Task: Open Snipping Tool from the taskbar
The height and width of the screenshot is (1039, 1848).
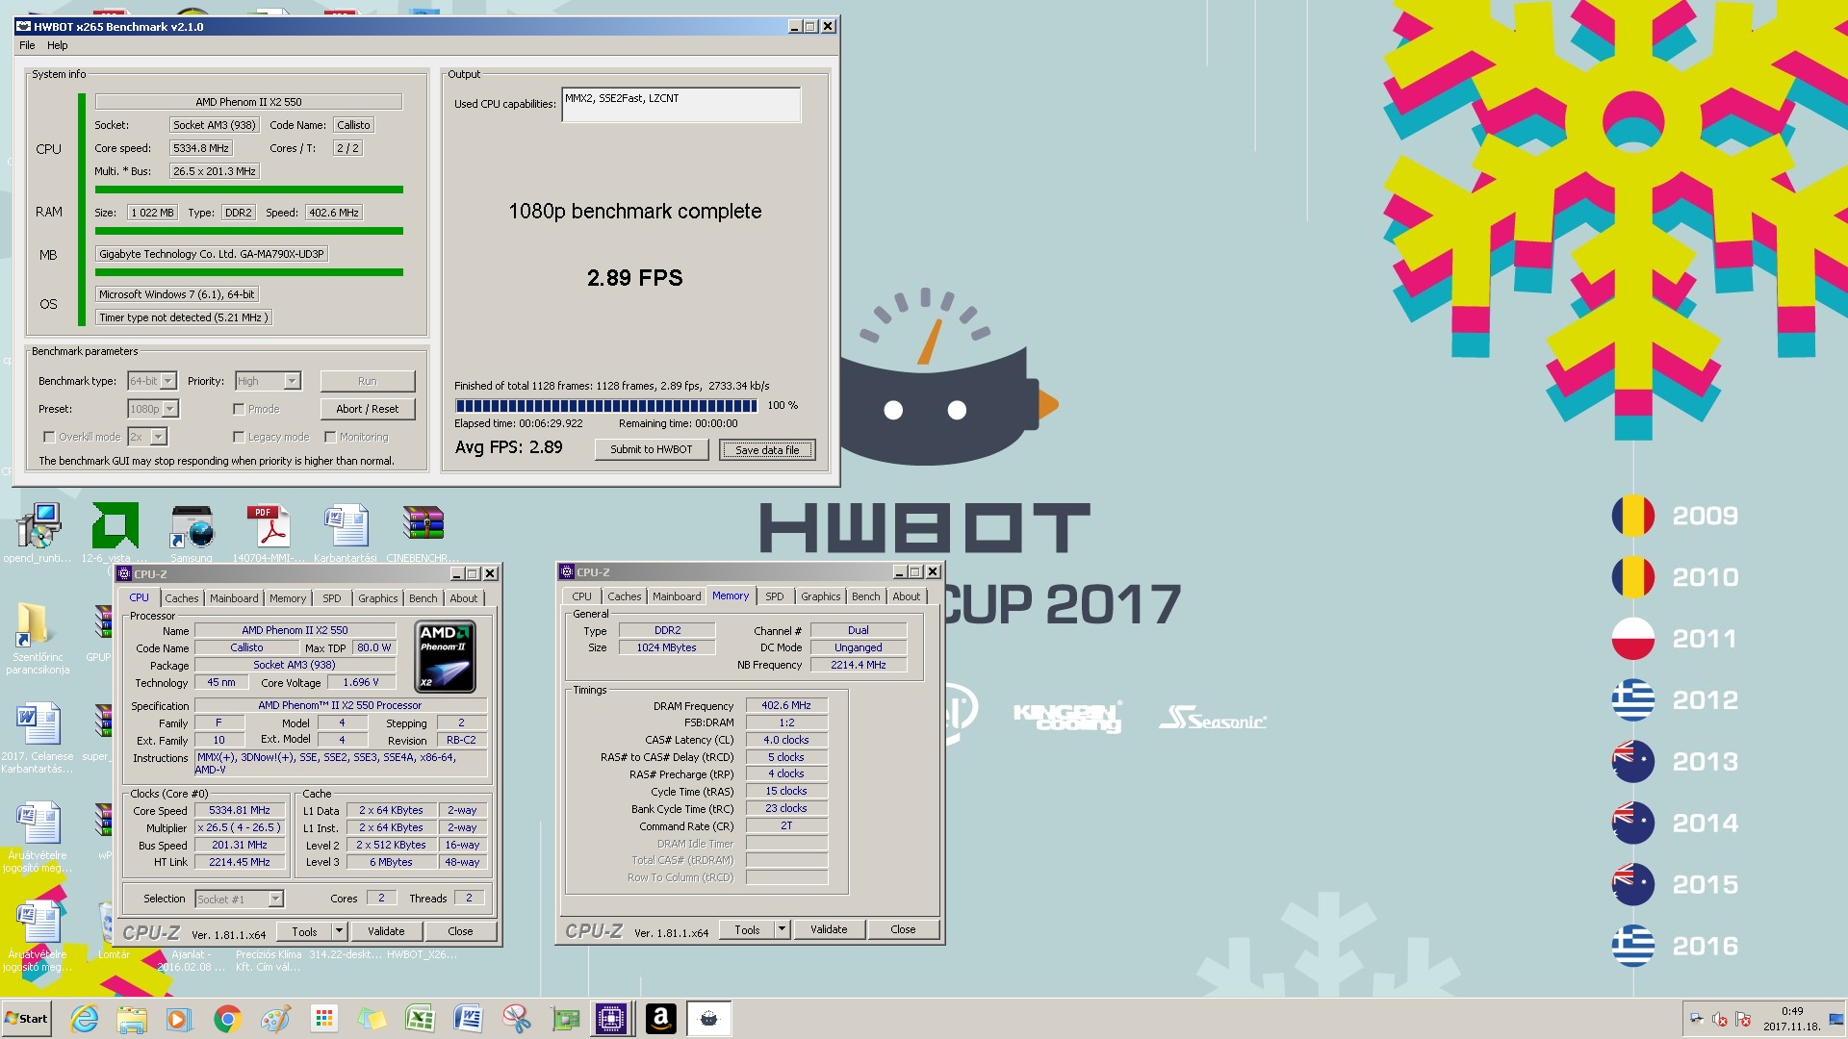Action: pos(517,1019)
